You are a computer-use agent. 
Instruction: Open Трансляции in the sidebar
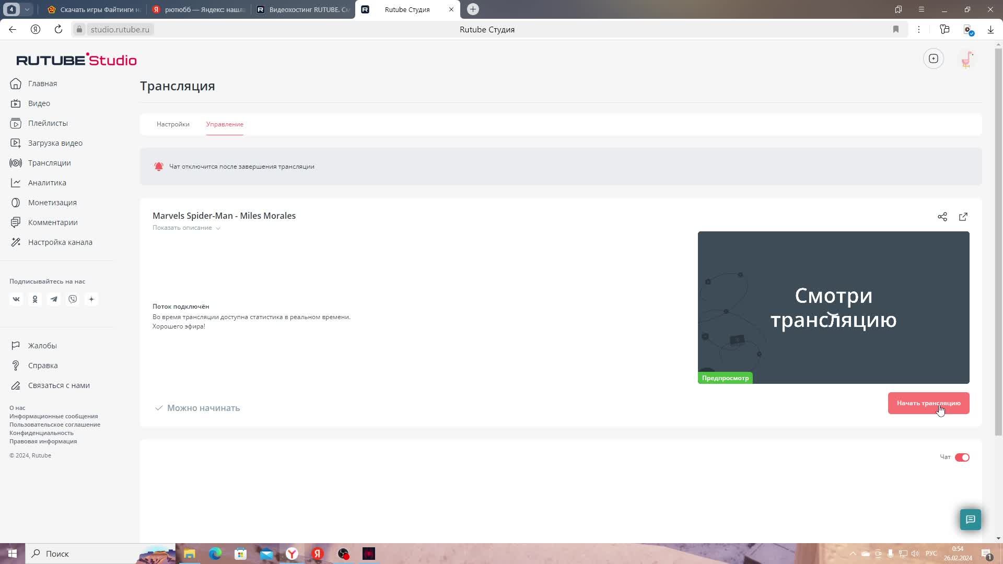49,163
